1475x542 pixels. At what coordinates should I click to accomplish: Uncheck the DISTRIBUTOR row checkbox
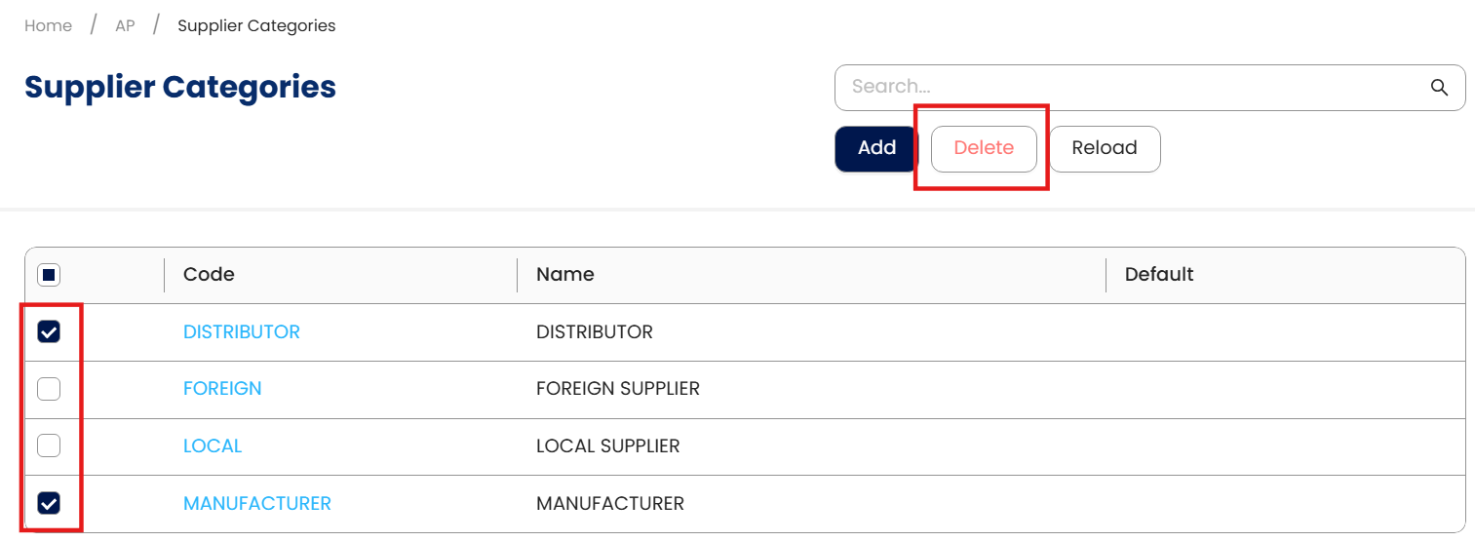(49, 332)
